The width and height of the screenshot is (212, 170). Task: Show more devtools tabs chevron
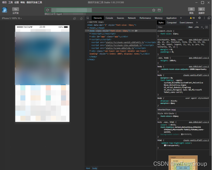tap(181, 18)
